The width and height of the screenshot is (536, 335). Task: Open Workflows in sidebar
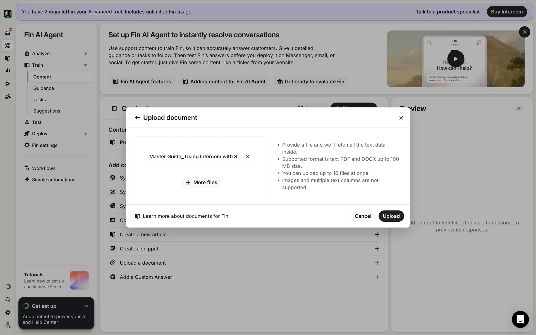[x=44, y=168]
